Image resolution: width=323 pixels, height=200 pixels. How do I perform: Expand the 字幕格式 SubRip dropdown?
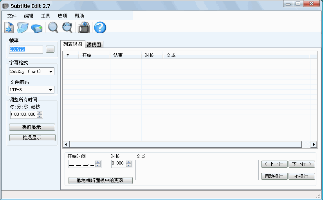(51, 72)
